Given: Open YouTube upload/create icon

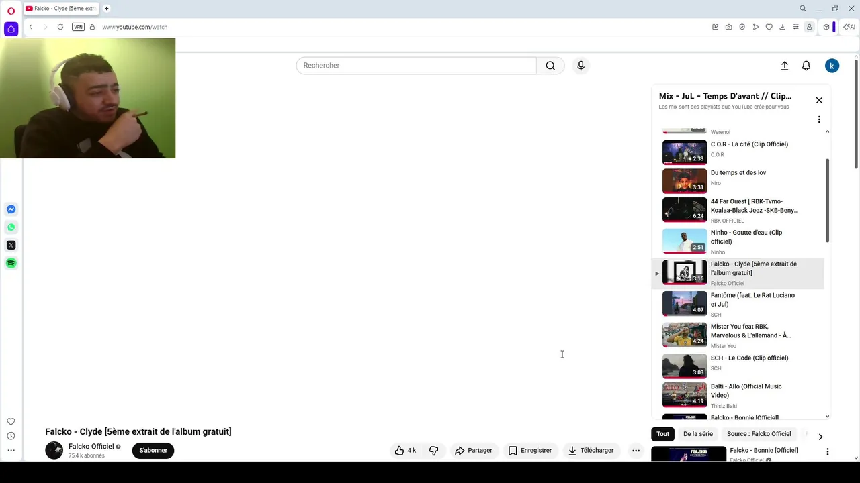Looking at the screenshot, I should pyautogui.click(x=785, y=66).
